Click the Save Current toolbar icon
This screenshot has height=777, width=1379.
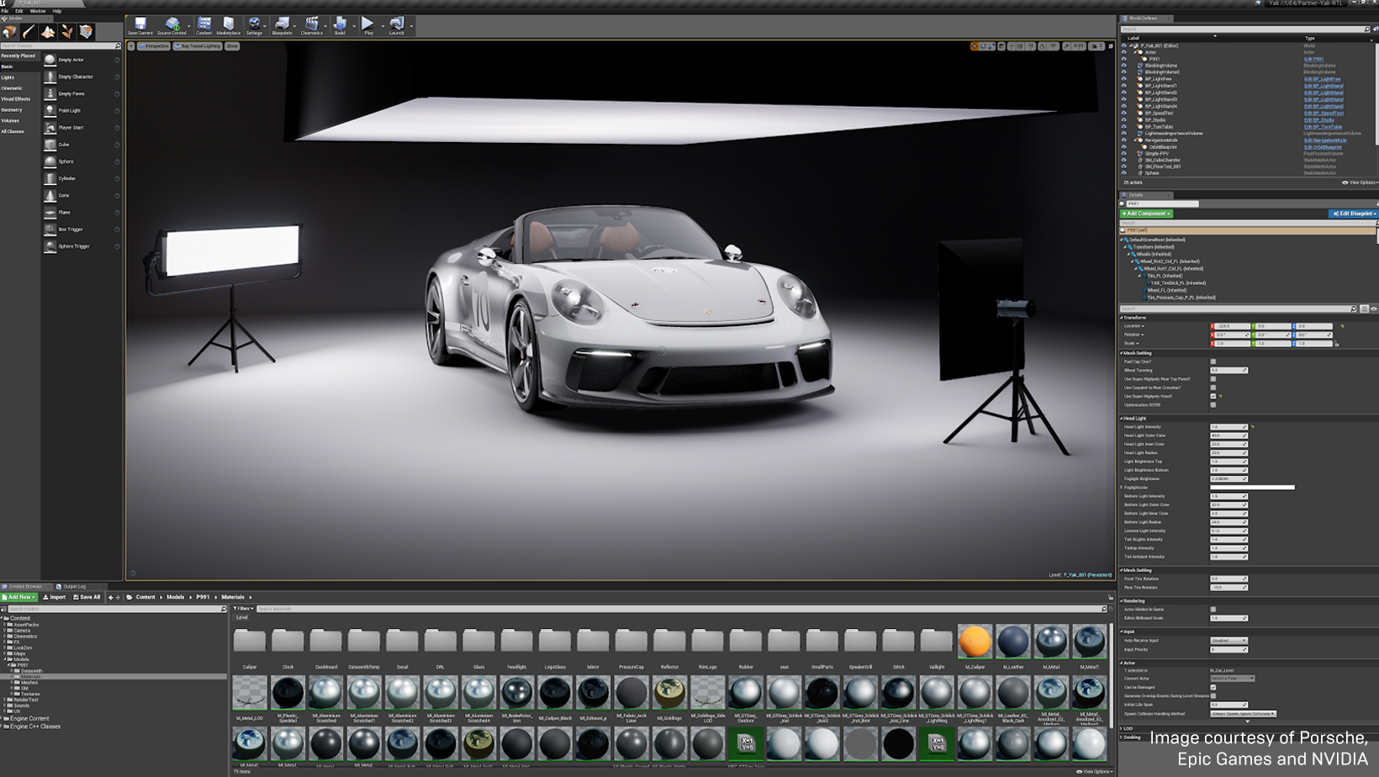tap(140, 25)
